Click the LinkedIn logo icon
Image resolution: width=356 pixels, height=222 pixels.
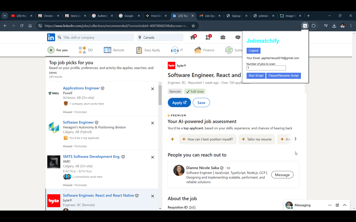pyautogui.click(x=51, y=37)
